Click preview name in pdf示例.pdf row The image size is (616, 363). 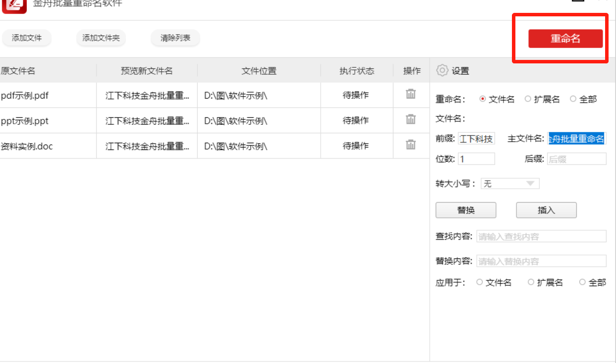click(x=147, y=96)
